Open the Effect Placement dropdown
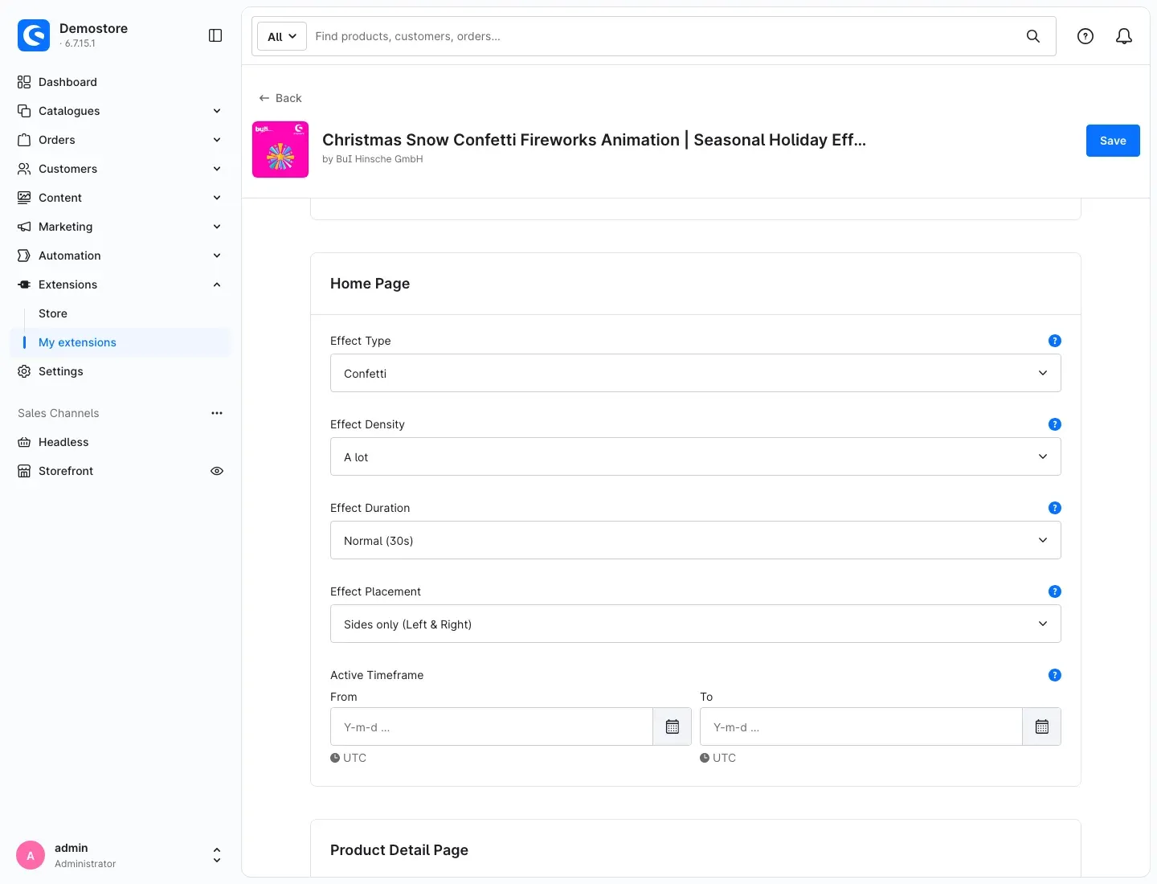The image size is (1157, 884). coord(696,624)
